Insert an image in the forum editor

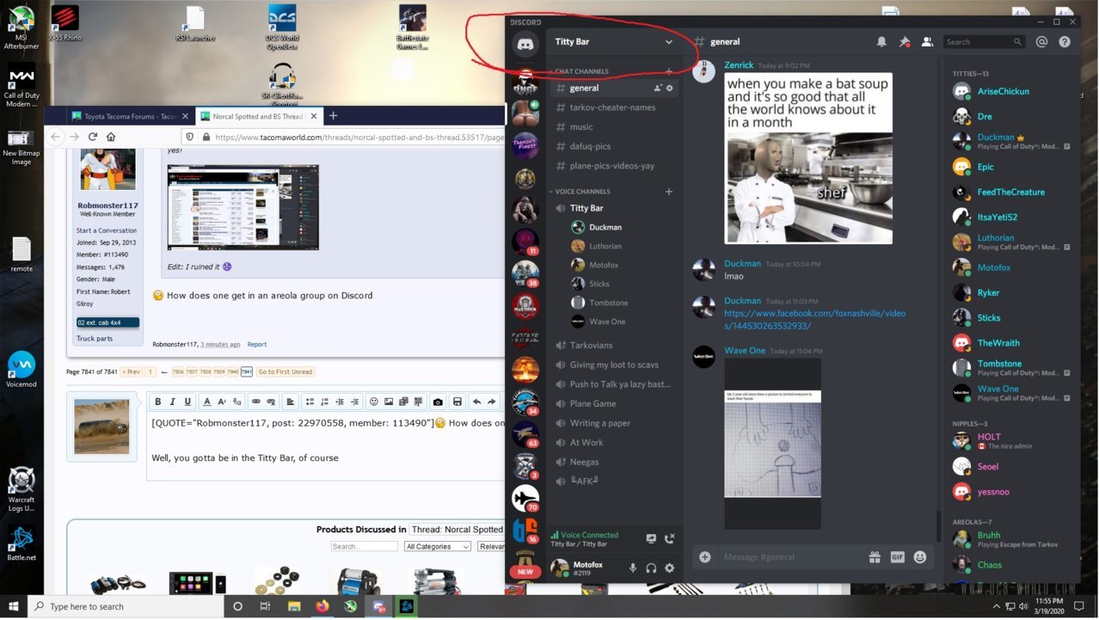(389, 402)
